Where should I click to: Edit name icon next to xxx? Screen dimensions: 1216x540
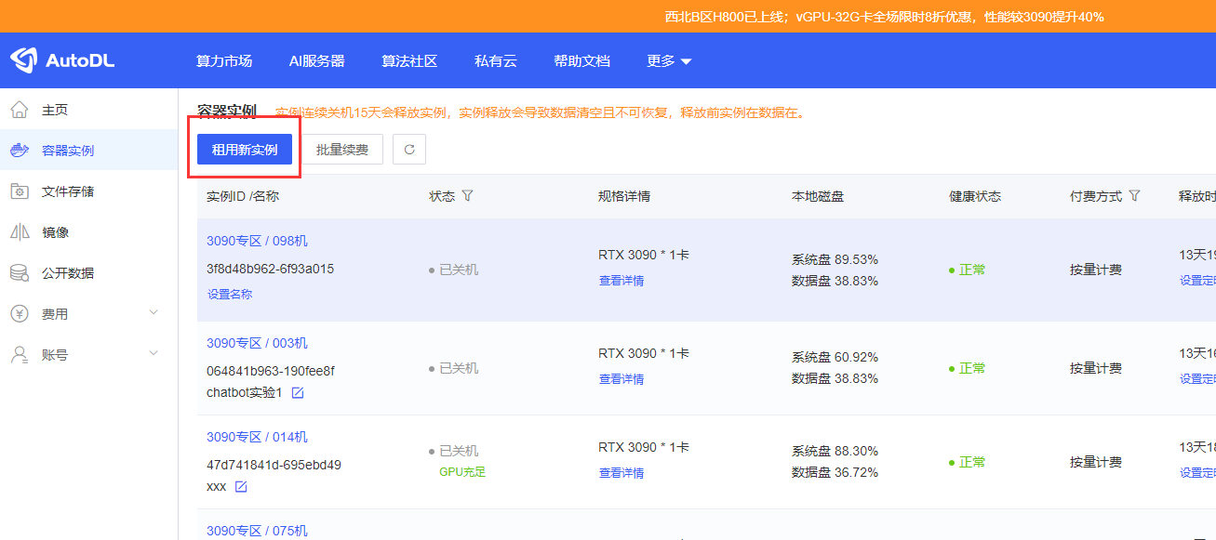point(241,487)
